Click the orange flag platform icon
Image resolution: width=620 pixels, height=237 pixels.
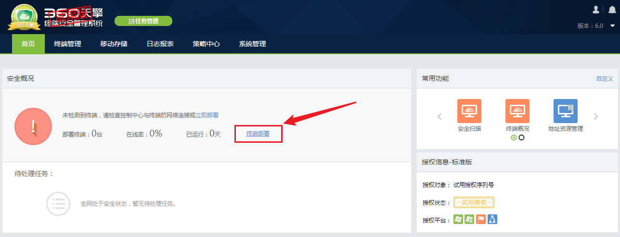[480, 220]
